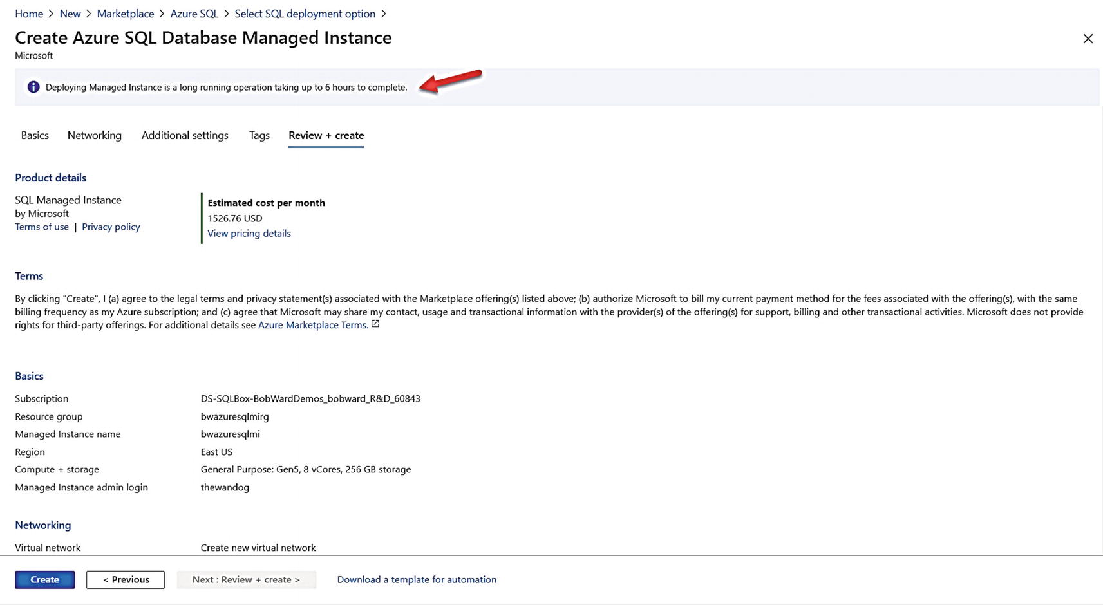Viewport: 1103px width, 605px height.
Task: Click the Basics section heading in summary
Action: click(x=30, y=376)
